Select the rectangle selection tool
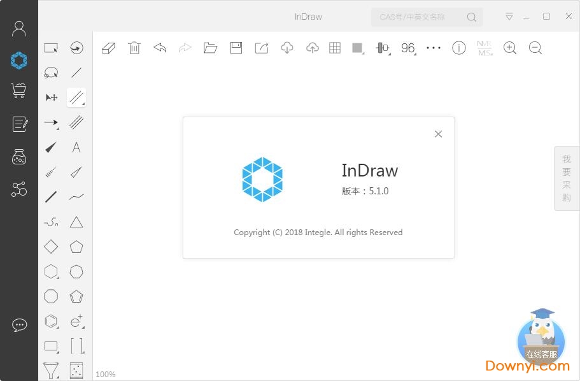 pyautogui.click(x=51, y=48)
